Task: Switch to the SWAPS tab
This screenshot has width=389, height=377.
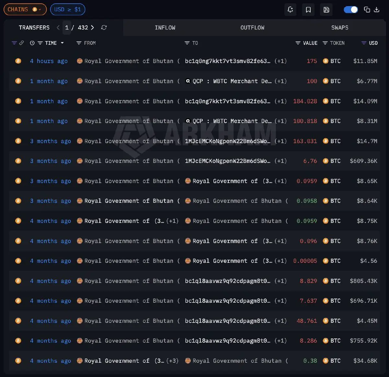Action: pyautogui.click(x=340, y=28)
